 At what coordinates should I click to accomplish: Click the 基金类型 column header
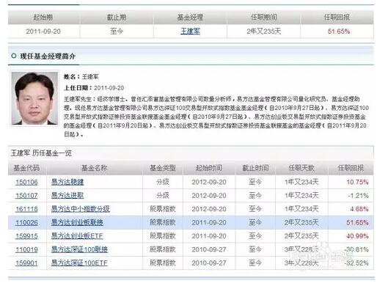coord(163,168)
